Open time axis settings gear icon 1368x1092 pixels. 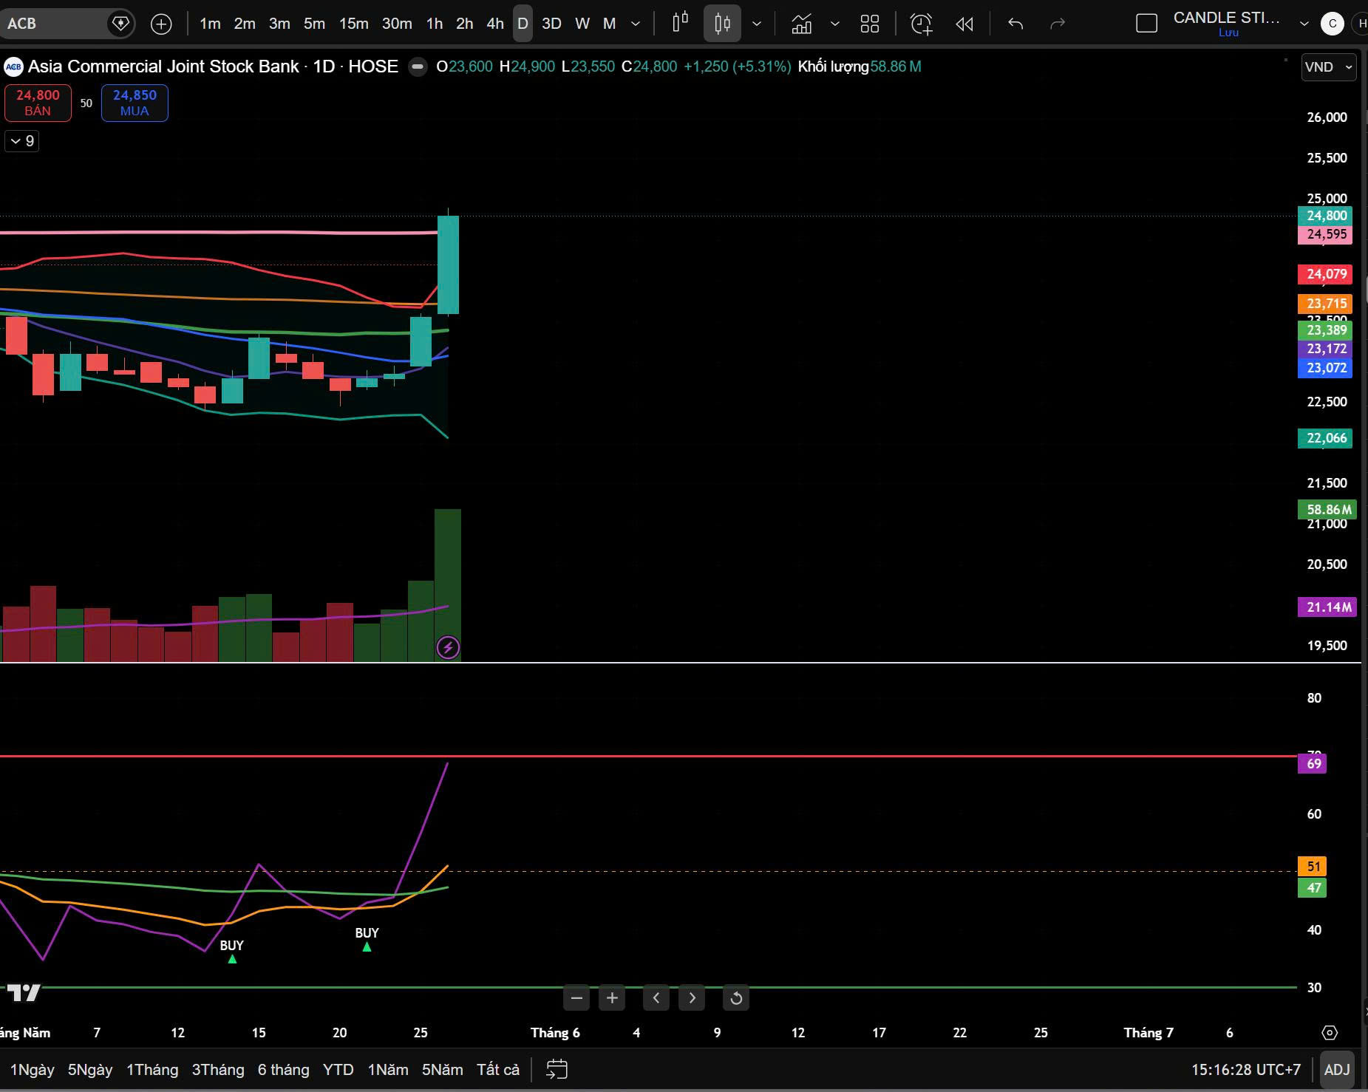click(1330, 1032)
